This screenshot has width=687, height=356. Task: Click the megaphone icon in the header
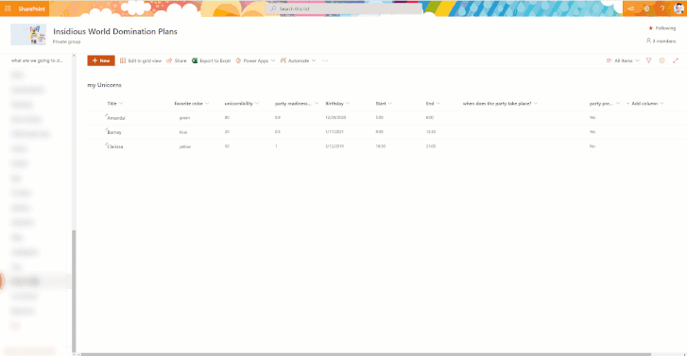coord(630,8)
